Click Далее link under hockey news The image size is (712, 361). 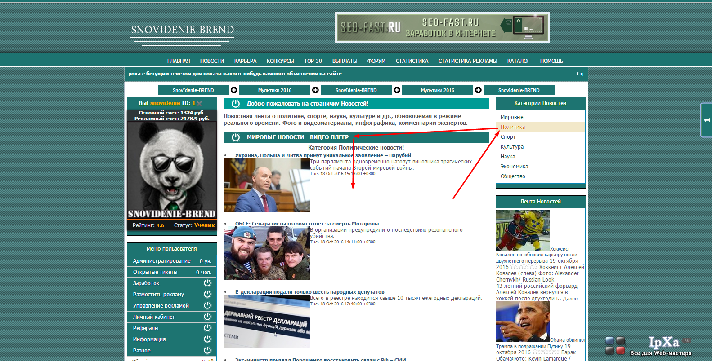pyautogui.click(x=570, y=299)
